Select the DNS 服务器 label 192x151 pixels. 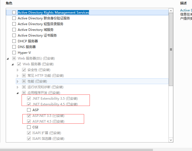pos(27,47)
